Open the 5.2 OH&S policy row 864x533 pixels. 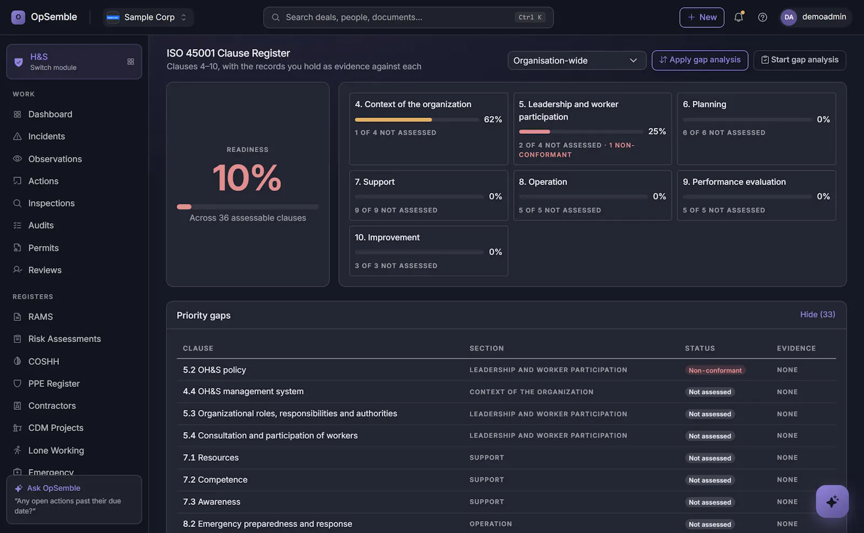pos(506,370)
